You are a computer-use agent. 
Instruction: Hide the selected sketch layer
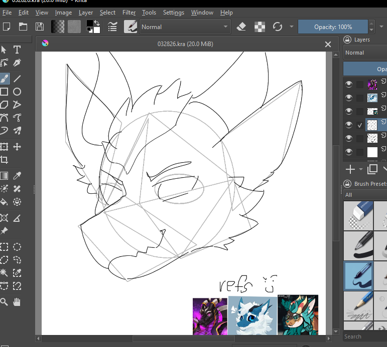click(x=348, y=125)
